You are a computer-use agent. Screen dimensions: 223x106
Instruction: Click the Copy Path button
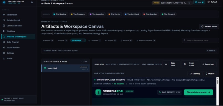(x=171, y=64)
